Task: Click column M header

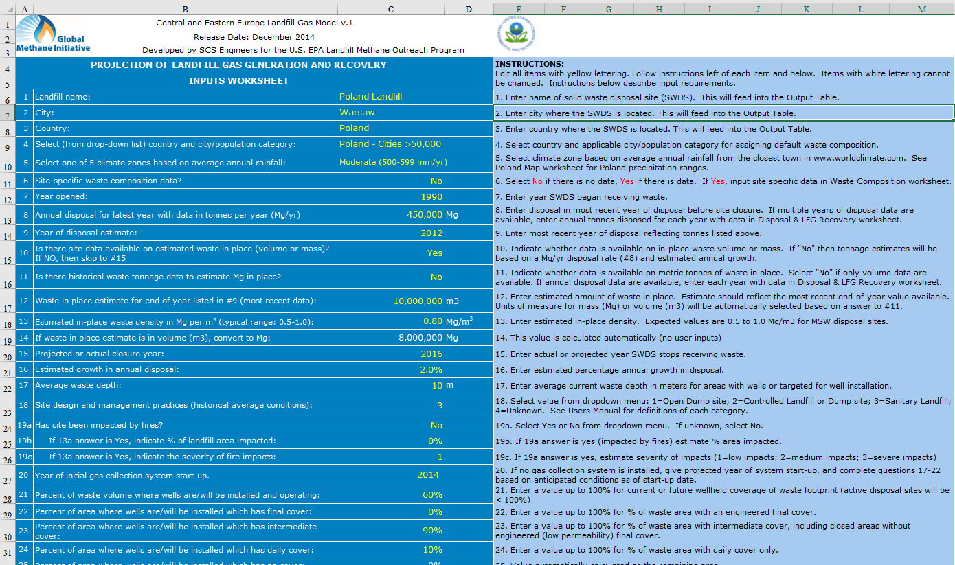Action: pyautogui.click(x=921, y=9)
